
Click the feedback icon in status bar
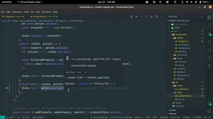(x=205, y=117)
